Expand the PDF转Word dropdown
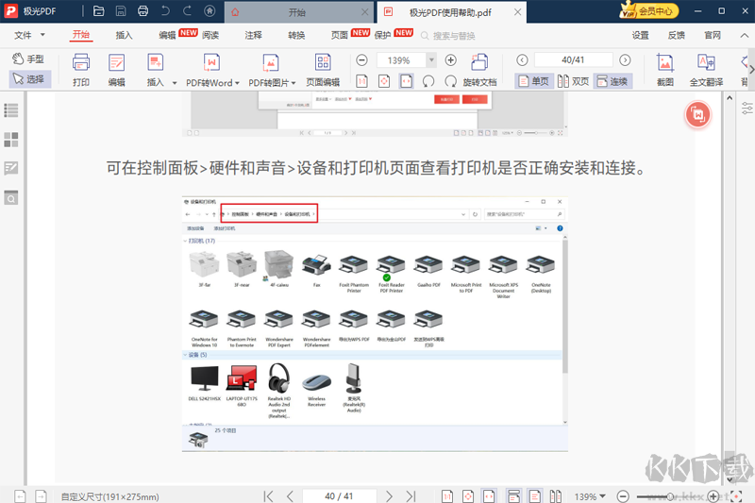Screen dimensions: 755x503 pyautogui.click(x=238, y=83)
